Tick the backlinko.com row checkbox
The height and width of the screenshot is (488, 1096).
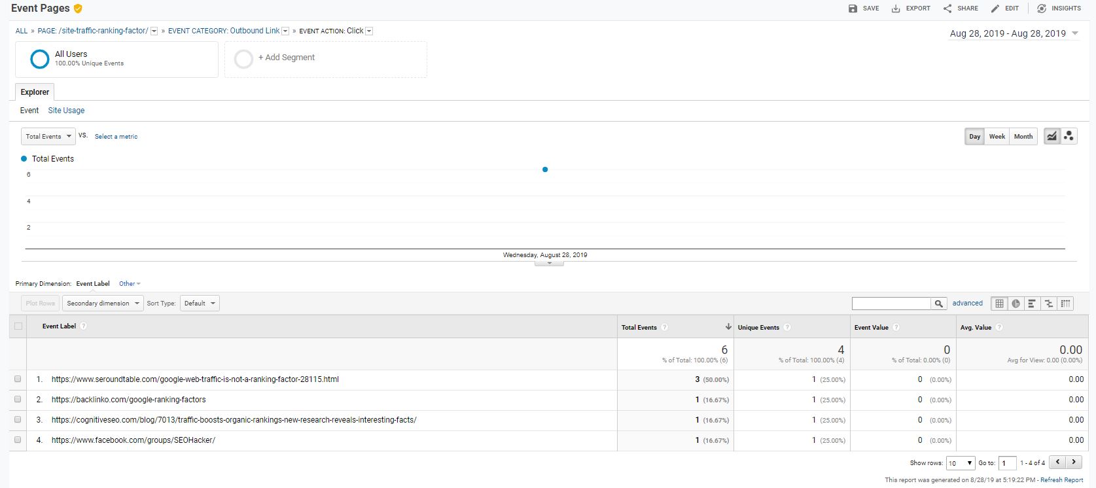coord(18,399)
